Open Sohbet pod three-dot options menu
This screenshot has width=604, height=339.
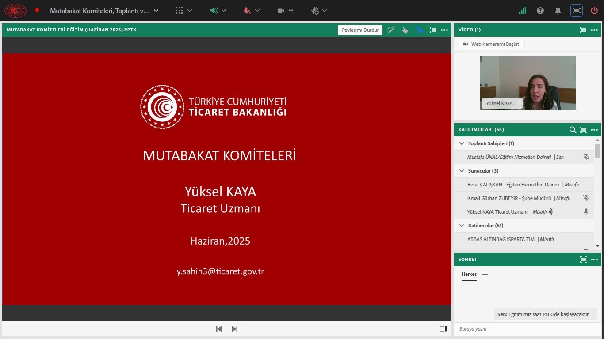[x=594, y=260]
